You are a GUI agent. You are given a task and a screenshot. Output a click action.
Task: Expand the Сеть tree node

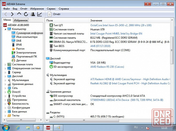point(6,88)
